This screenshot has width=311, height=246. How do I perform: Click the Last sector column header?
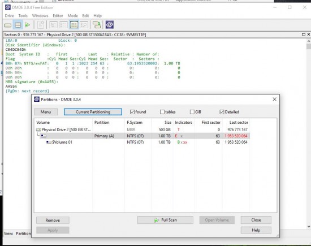click(236, 123)
